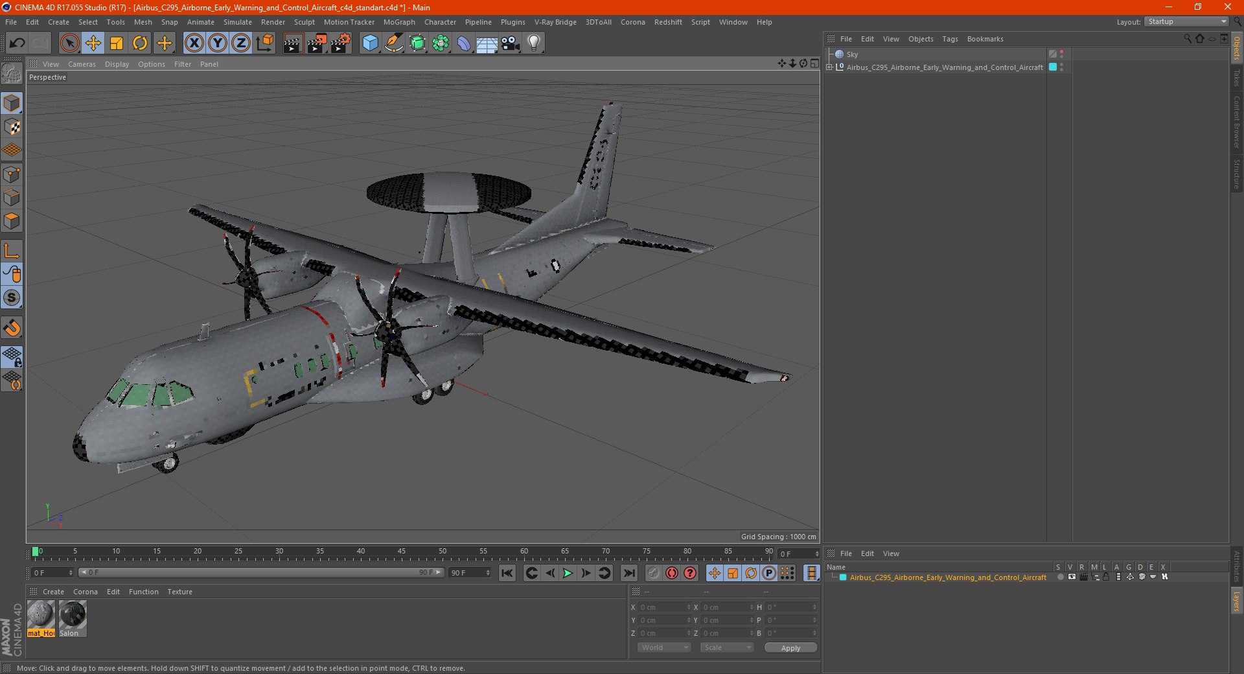Open the MoGraph menu
Viewport: 1244px width, 674px height.
point(399,22)
